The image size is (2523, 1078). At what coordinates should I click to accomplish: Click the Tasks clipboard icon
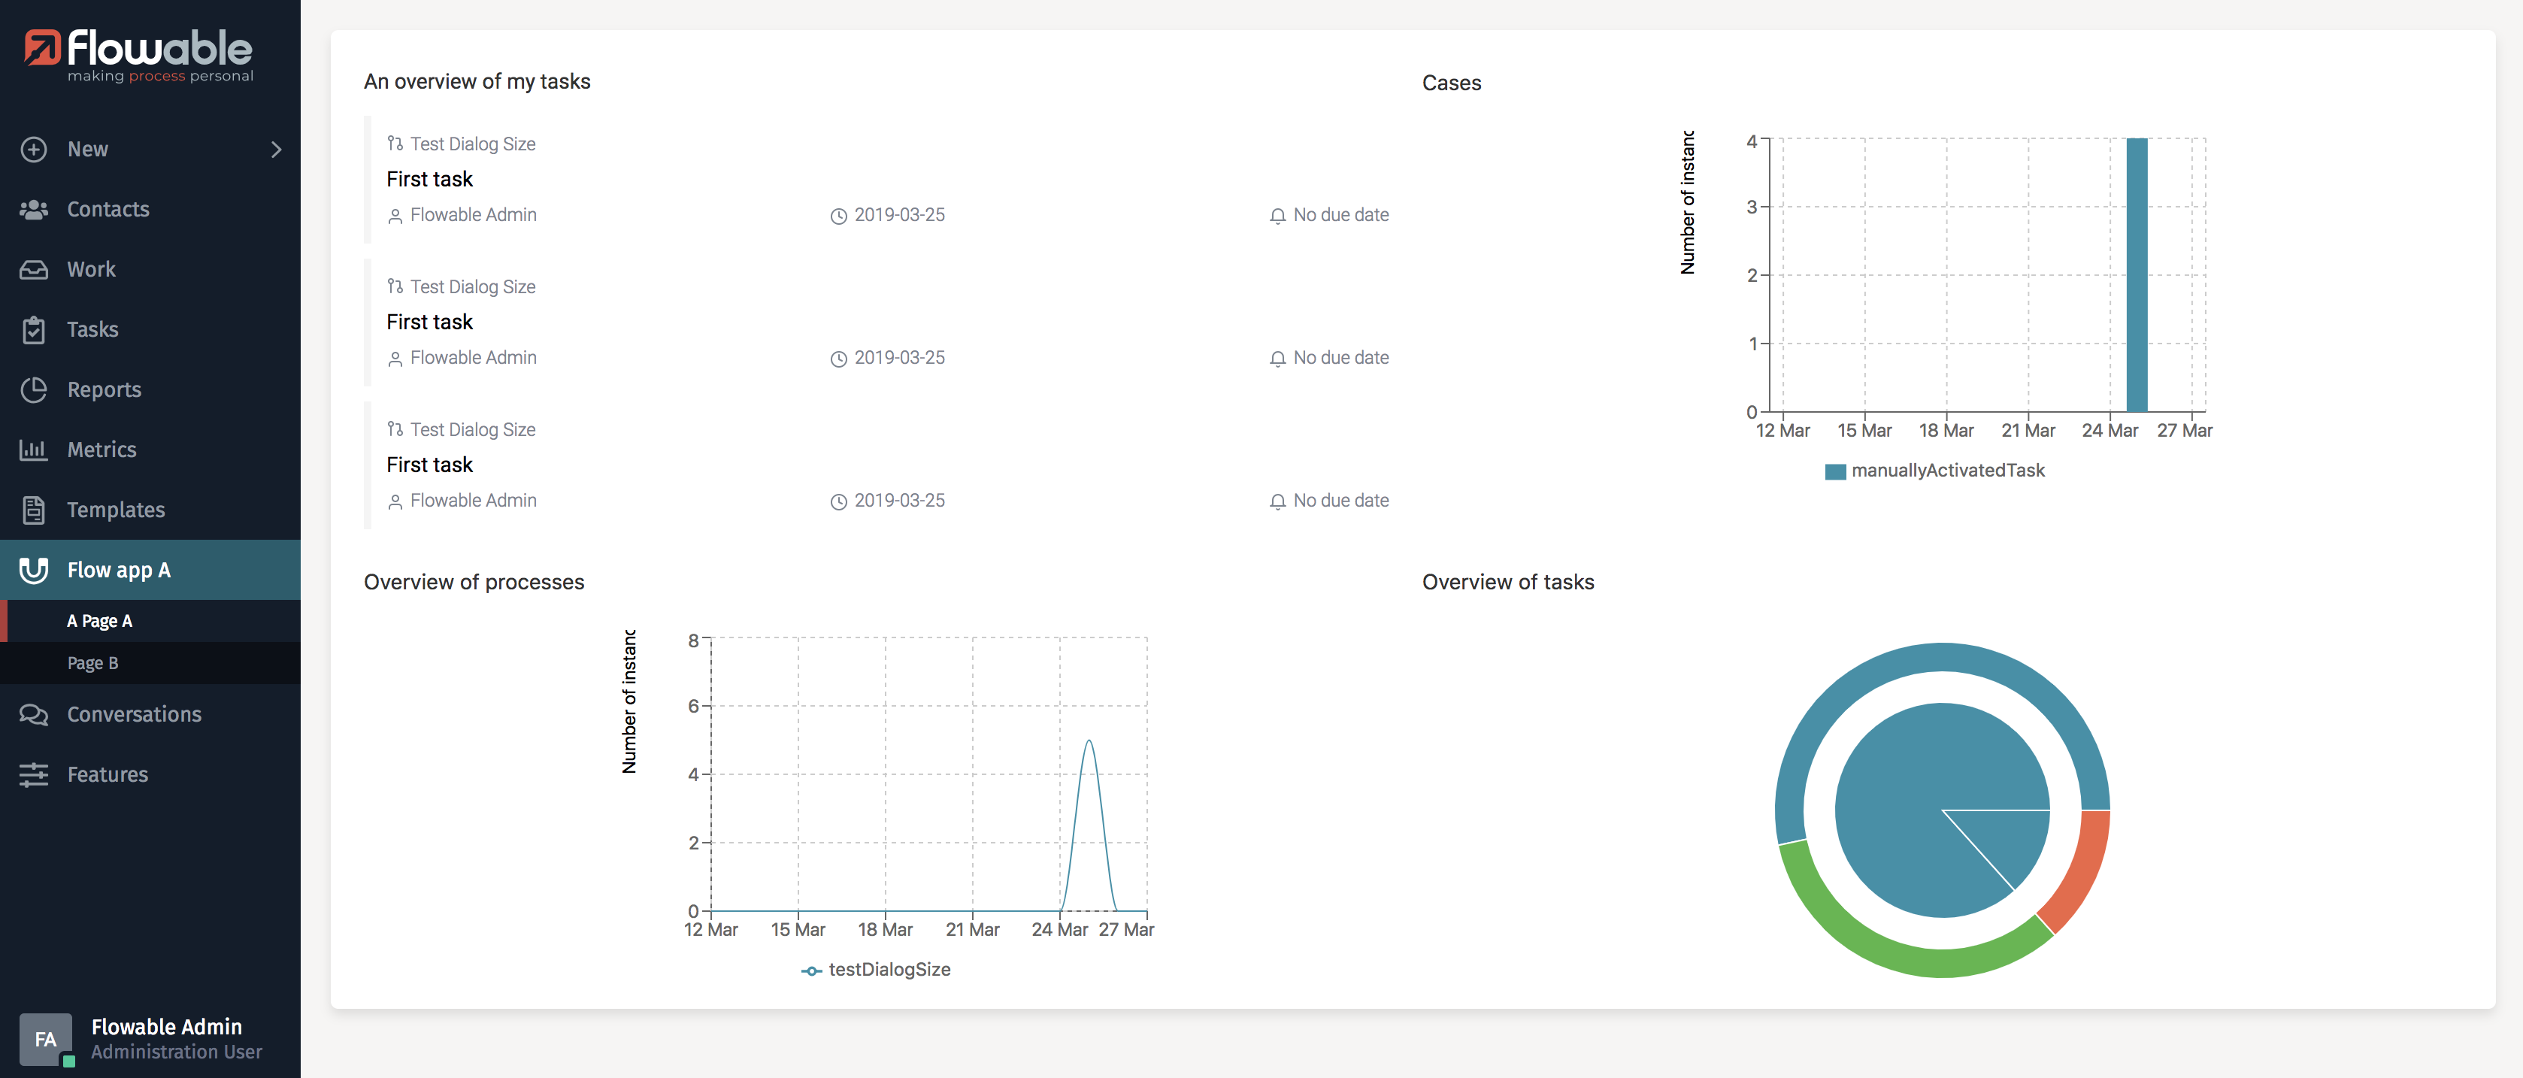point(33,330)
